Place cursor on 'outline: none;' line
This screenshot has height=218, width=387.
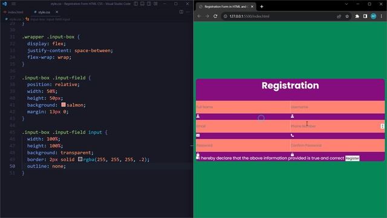(47, 166)
